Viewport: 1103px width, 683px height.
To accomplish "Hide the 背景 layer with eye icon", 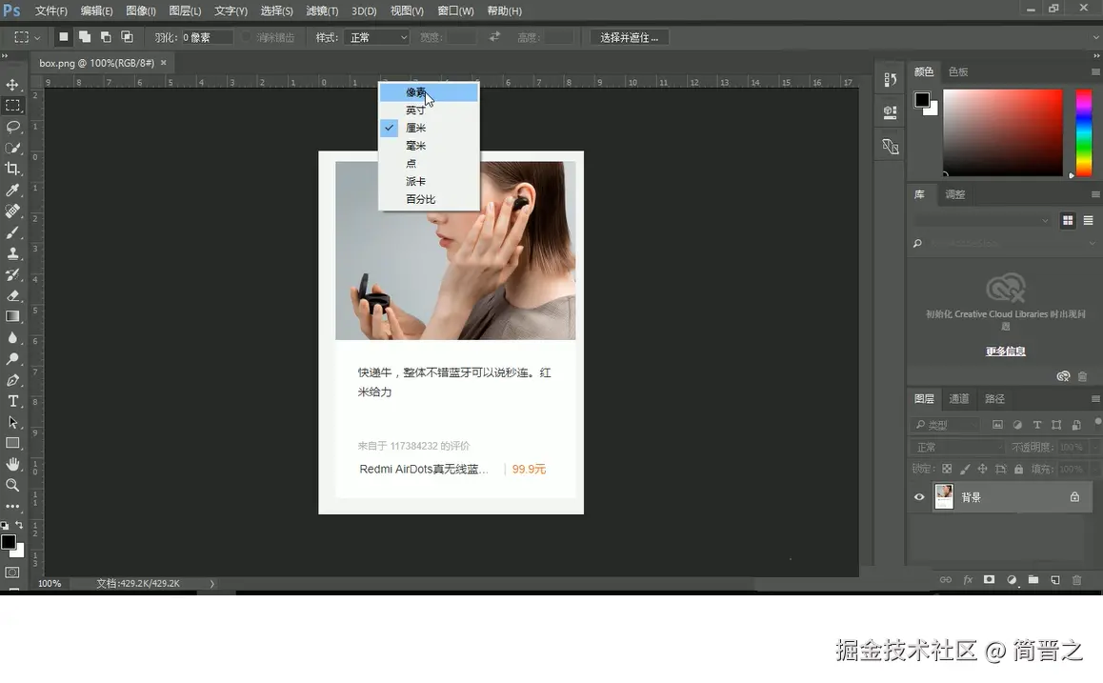I will 919,497.
